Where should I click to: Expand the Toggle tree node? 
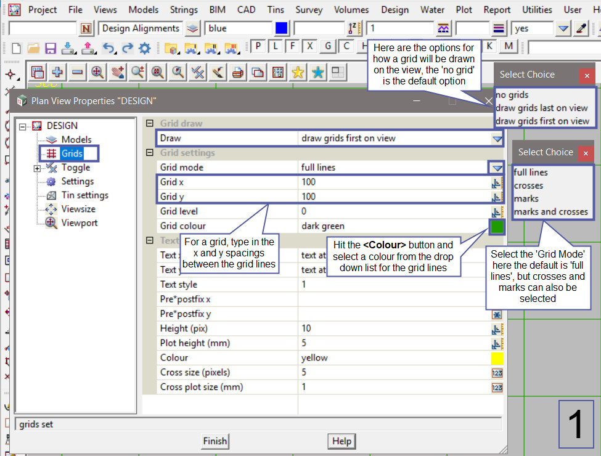pyautogui.click(x=38, y=168)
